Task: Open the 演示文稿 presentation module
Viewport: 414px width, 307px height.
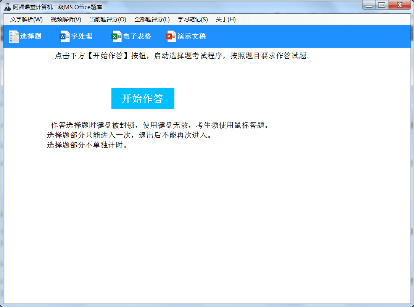Action: click(191, 36)
